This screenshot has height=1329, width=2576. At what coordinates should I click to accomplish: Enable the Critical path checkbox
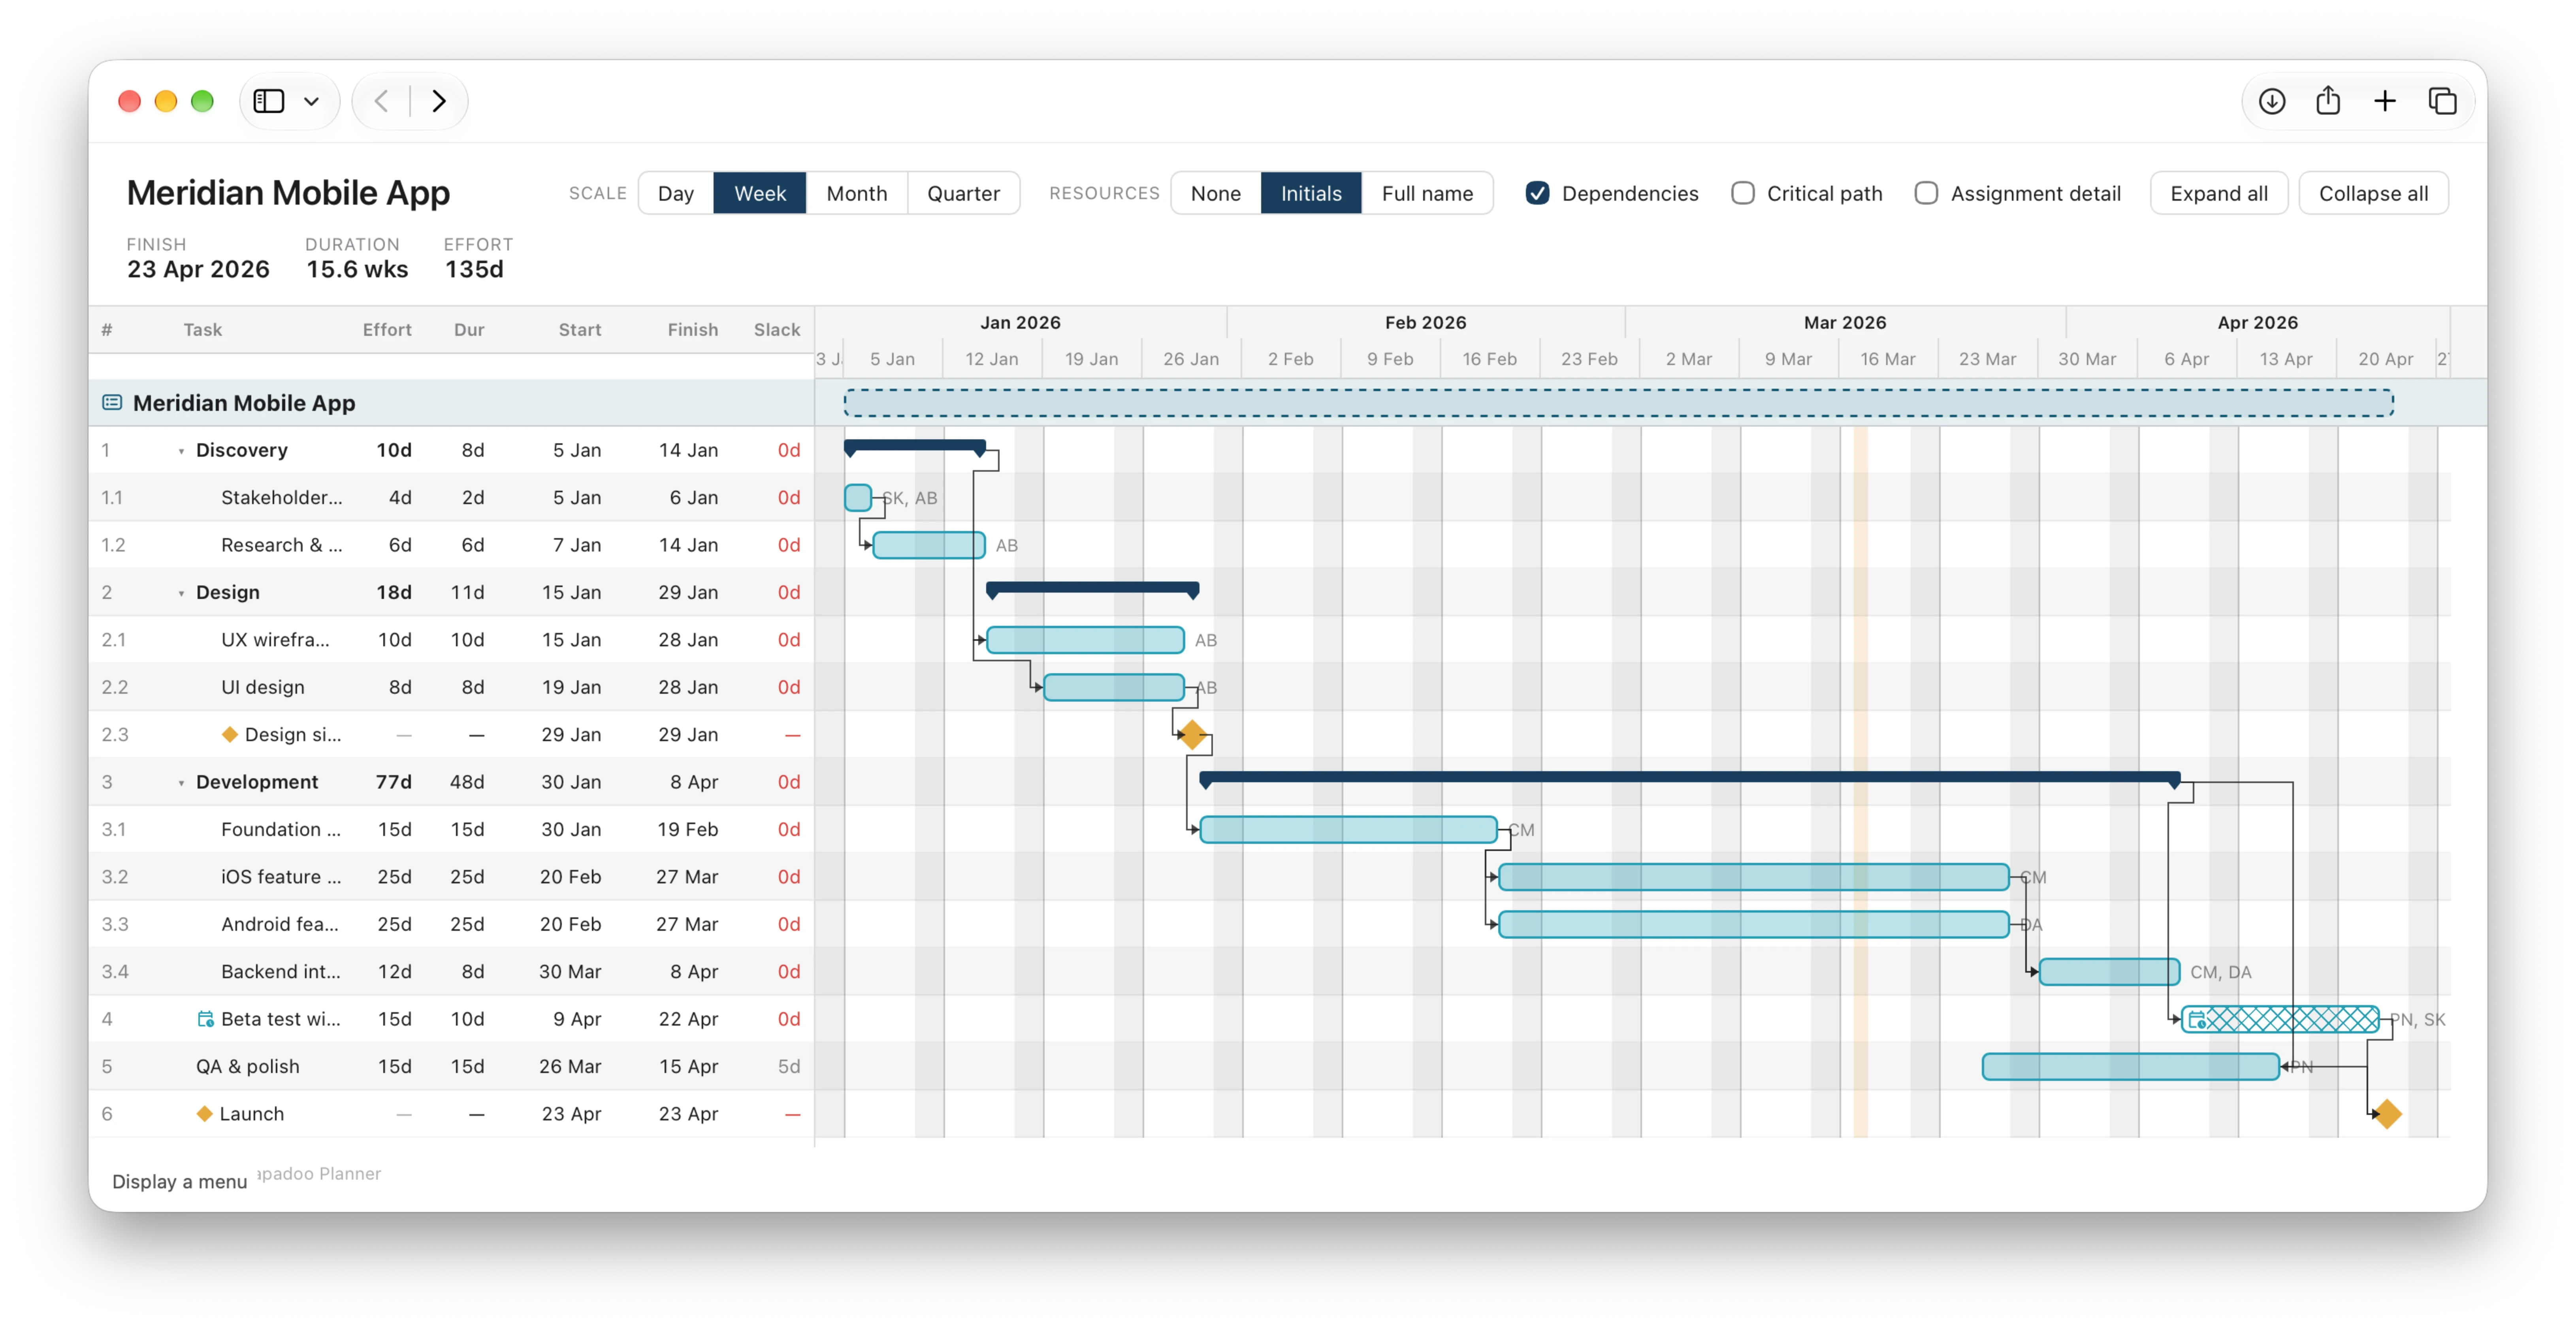coord(1743,193)
